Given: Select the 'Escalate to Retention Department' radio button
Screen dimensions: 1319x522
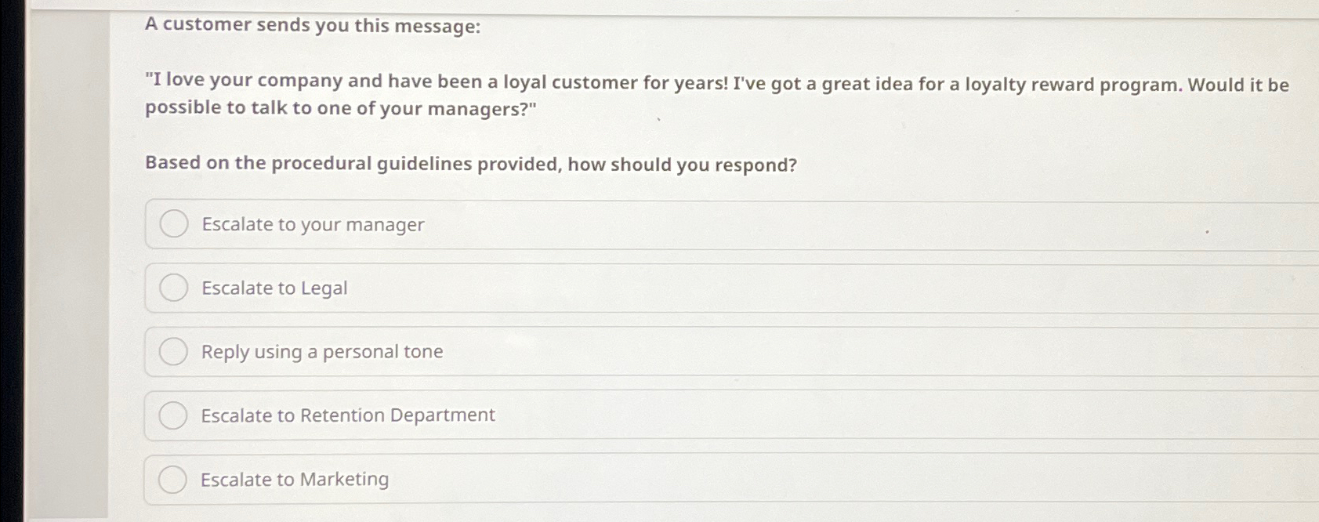Looking at the screenshot, I should (x=173, y=415).
